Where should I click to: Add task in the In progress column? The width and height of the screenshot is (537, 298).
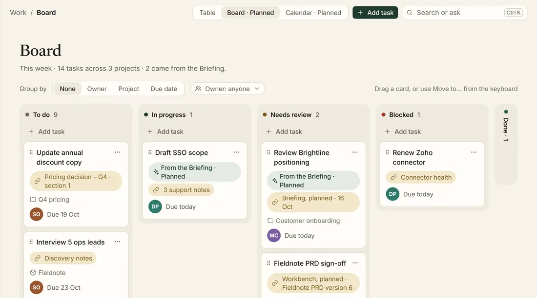point(165,131)
